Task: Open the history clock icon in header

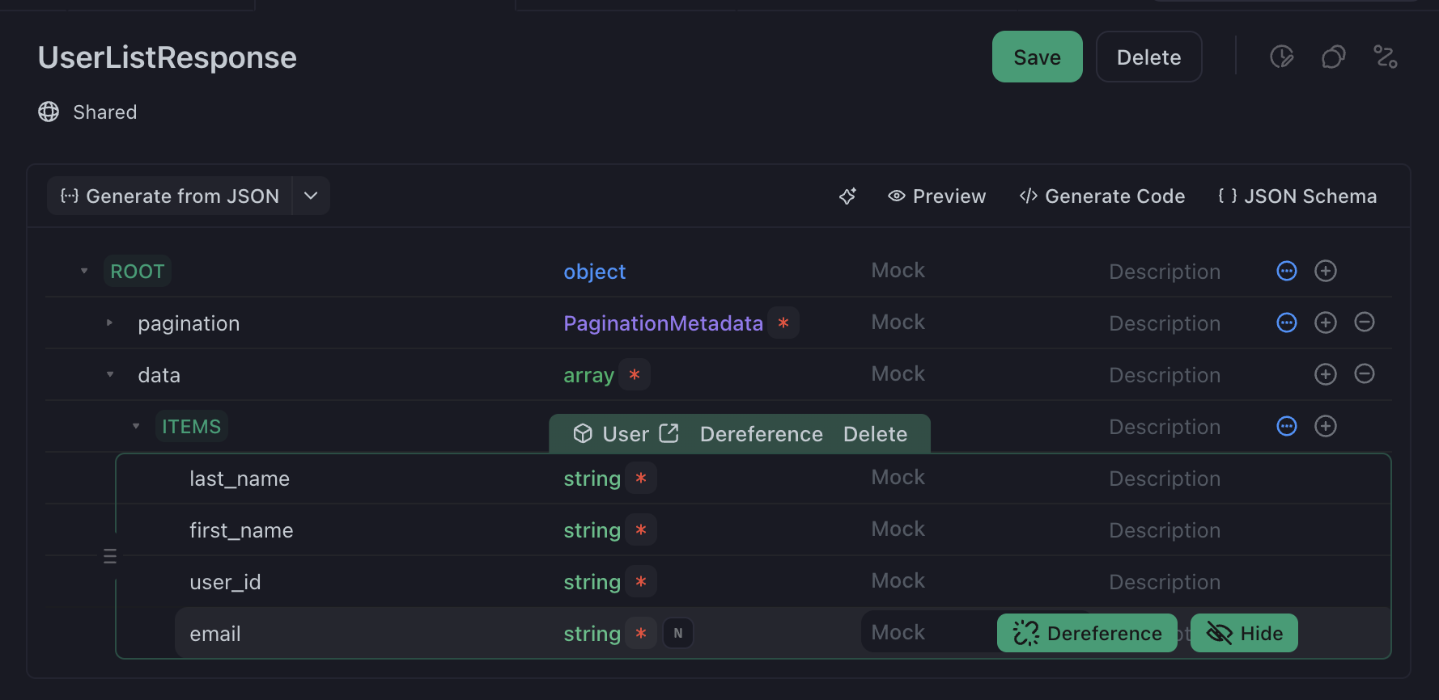Action: point(1281,57)
